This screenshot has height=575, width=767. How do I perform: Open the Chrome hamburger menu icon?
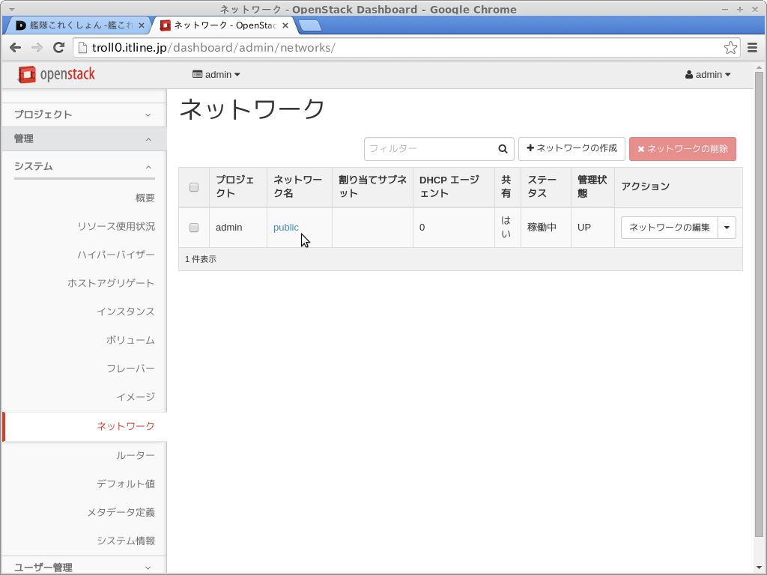point(753,48)
